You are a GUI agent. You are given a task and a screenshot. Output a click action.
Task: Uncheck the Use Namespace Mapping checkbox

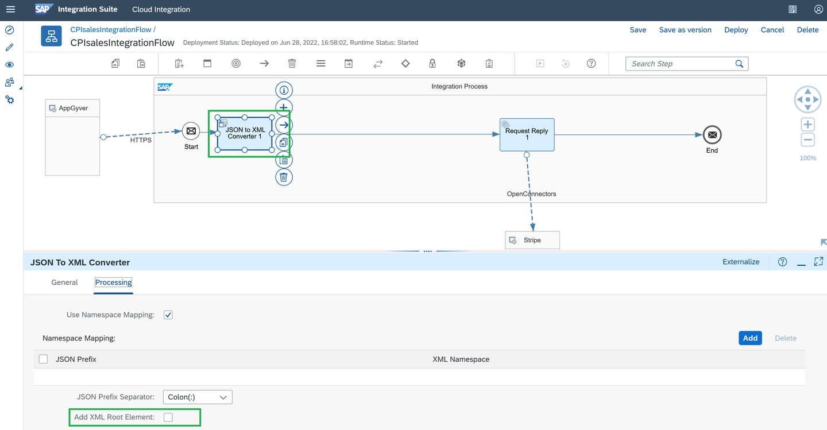point(168,315)
